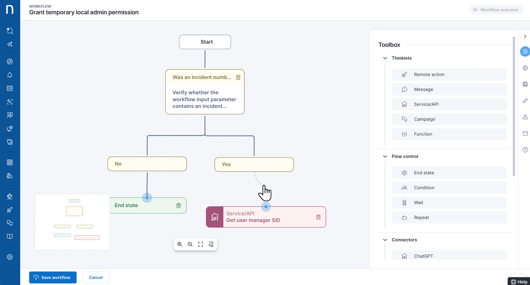Screen dimensions: 530x285
Task: Click the Save workflow button
Action: pyautogui.click(x=53, y=278)
